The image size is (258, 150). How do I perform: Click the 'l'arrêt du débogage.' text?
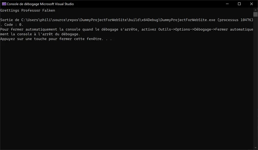59,34
